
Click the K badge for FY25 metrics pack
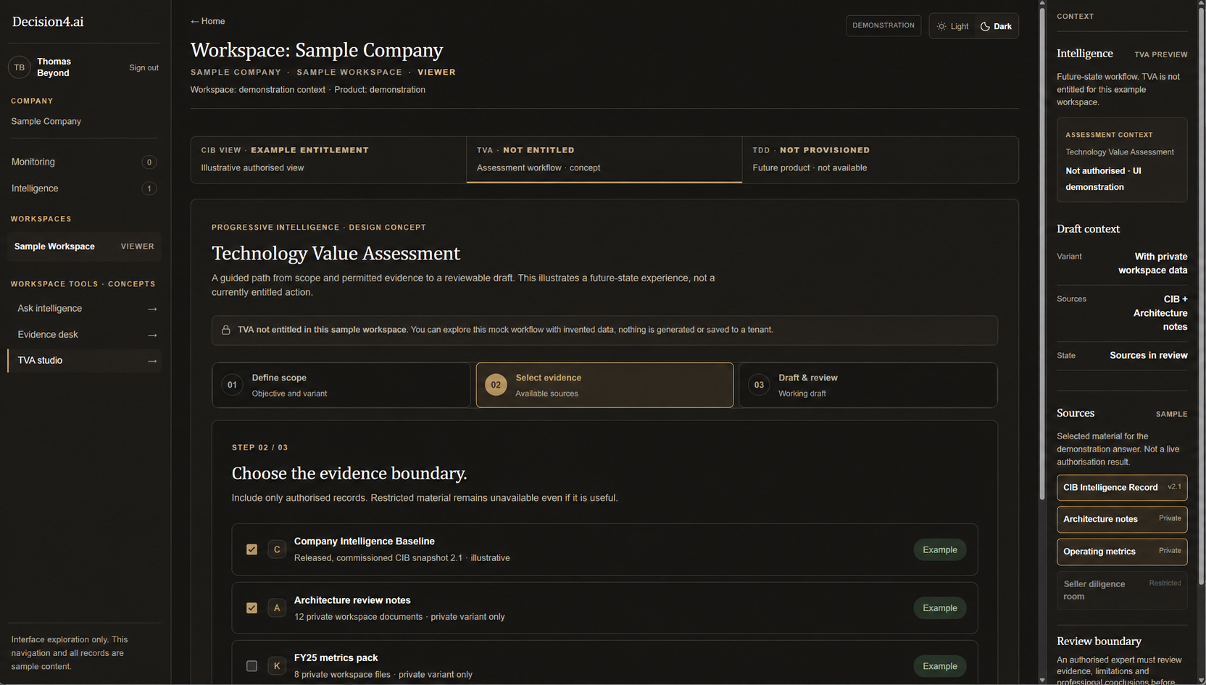(277, 666)
